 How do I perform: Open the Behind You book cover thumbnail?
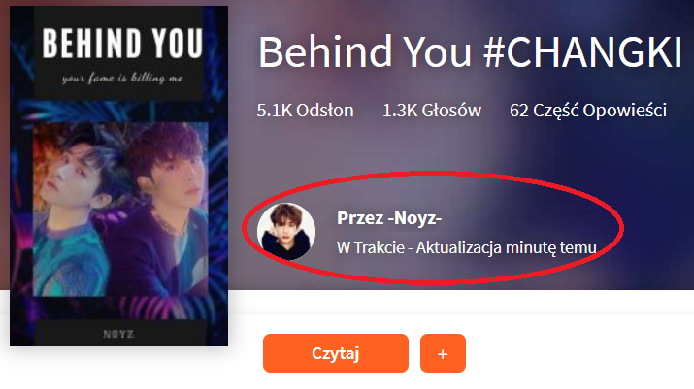coord(118,176)
